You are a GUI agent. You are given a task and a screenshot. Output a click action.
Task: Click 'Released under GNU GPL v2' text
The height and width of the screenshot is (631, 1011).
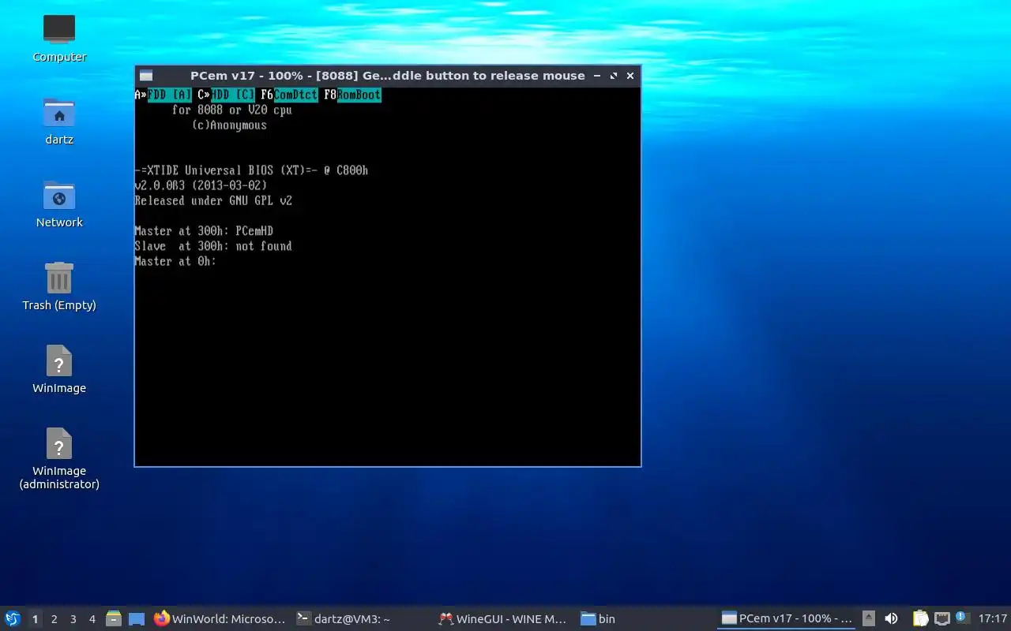coord(213,200)
